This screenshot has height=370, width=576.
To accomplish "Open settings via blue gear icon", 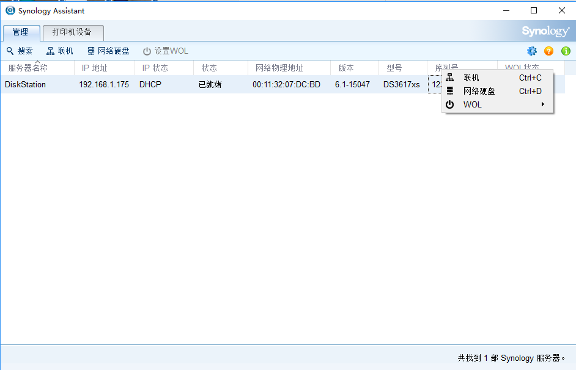I will (531, 51).
